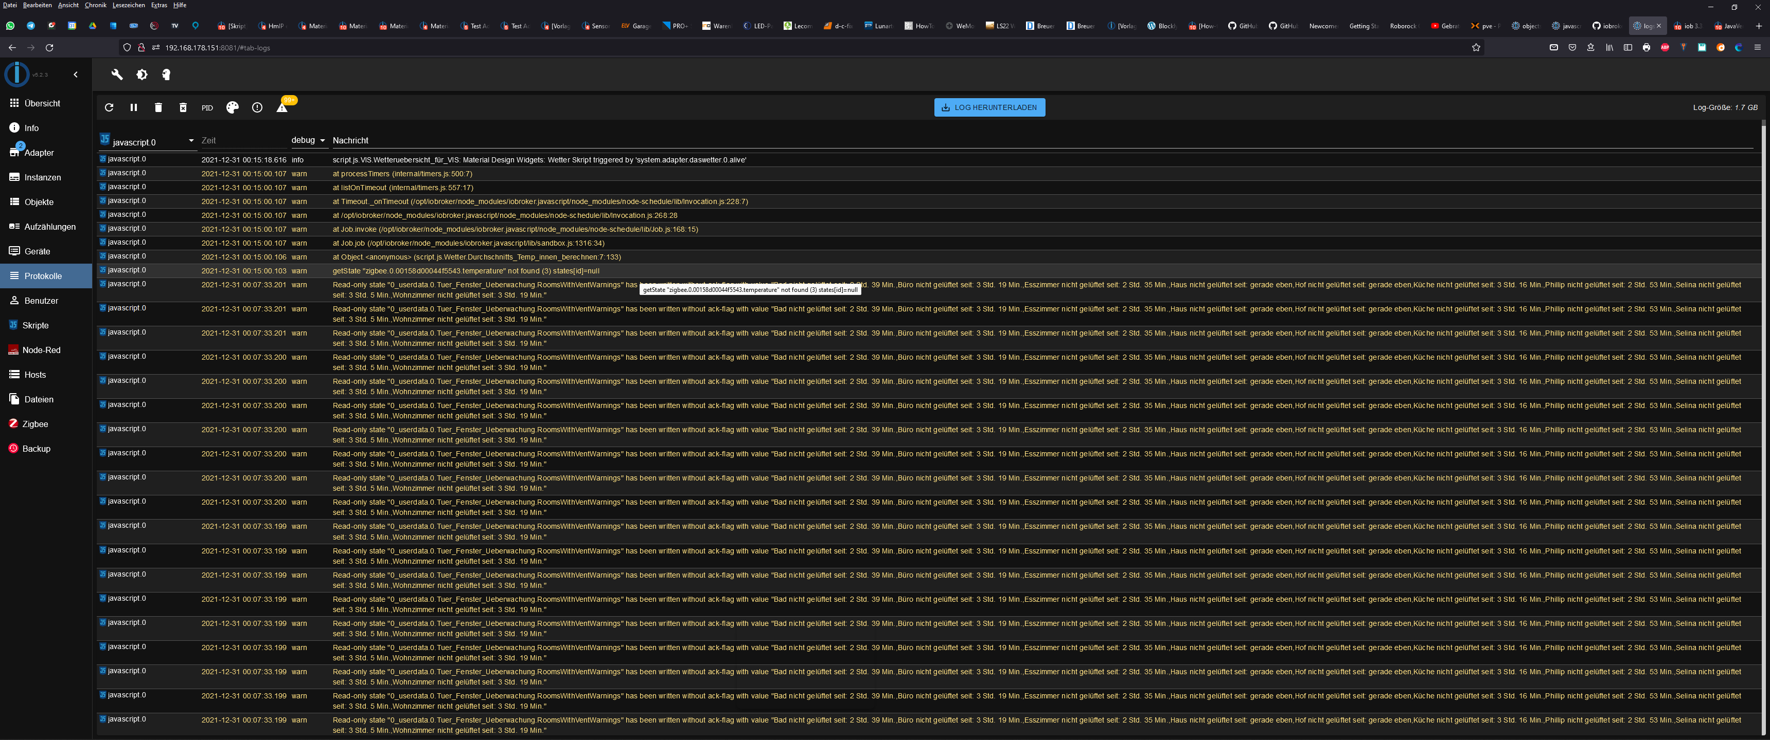Open the Chronik browser menu
The image size is (1770, 740).
coord(95,5)
